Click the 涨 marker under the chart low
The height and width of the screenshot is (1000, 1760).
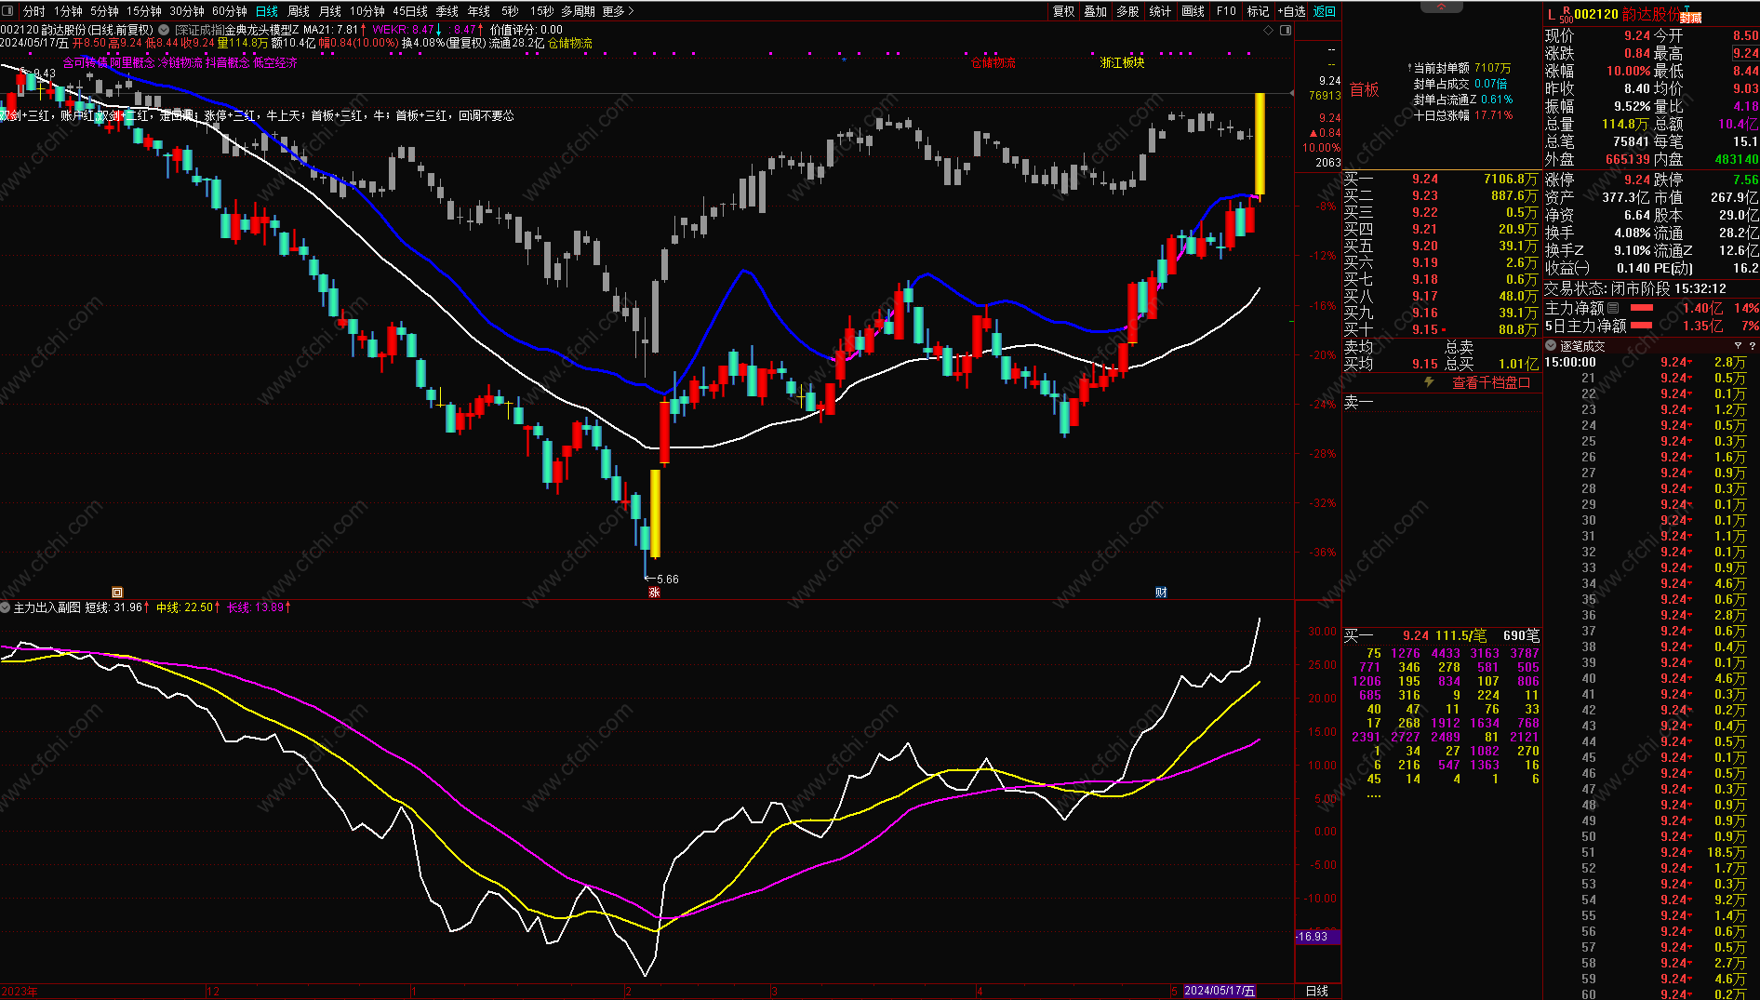654,592
